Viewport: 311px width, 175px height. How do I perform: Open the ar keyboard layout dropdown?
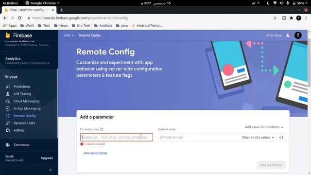[256, 3]
